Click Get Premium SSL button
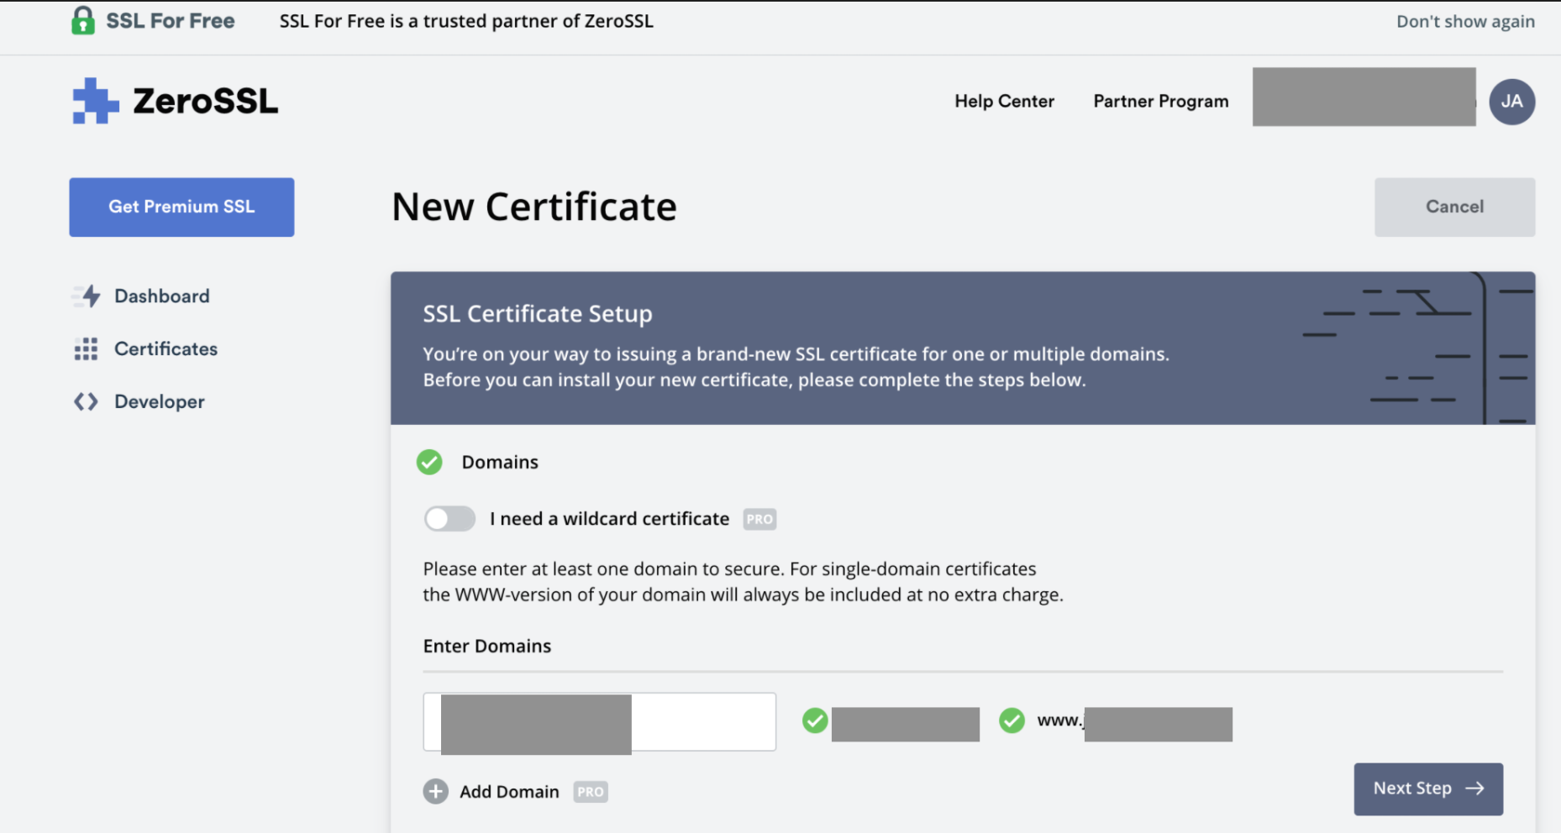The width and height of the screenshot is (1561, 833). pyautogui.click(x=181, y=207)
